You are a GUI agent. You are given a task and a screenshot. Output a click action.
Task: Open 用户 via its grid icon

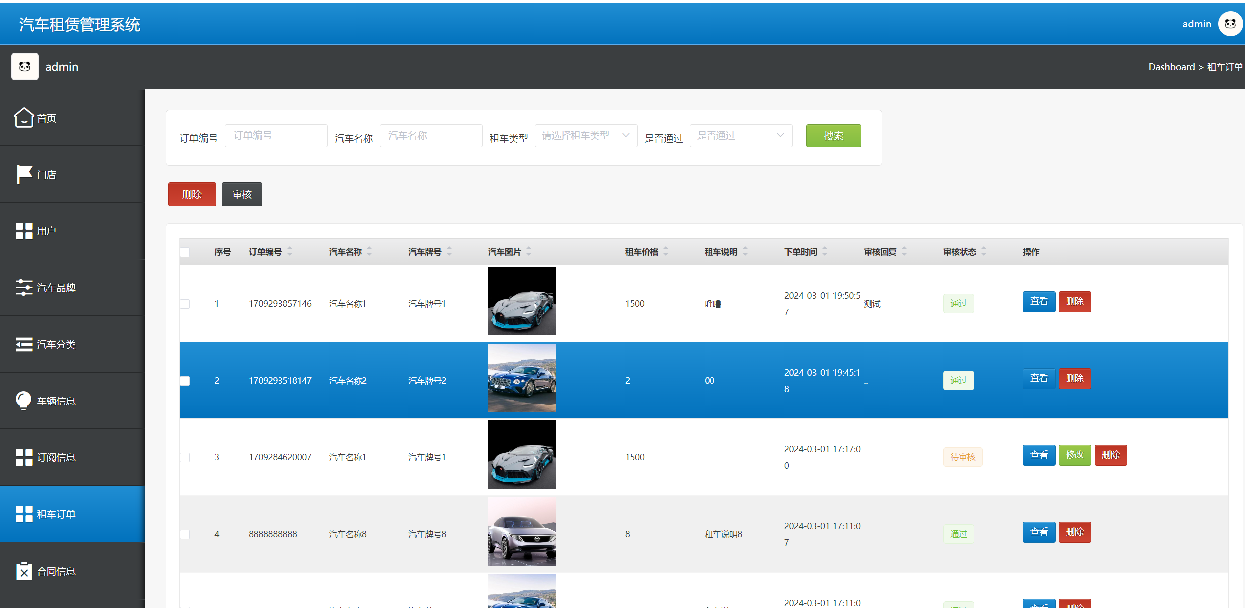(24, 231)
